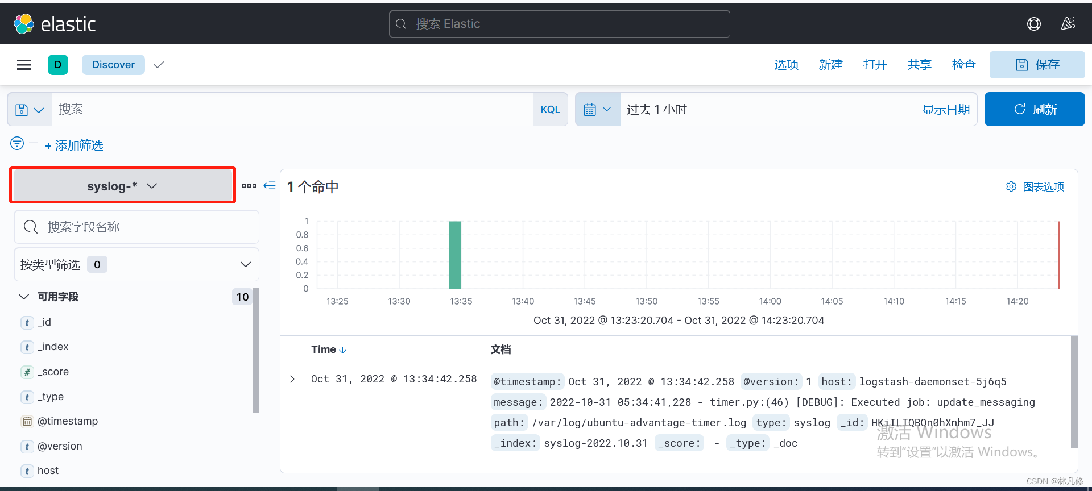Open the calendar quick time menu

[598, 109]
